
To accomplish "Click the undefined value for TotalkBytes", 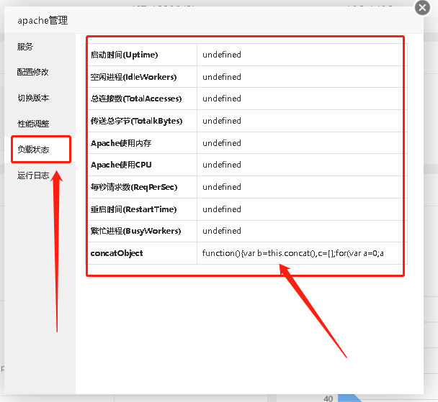I will point(222,121).
